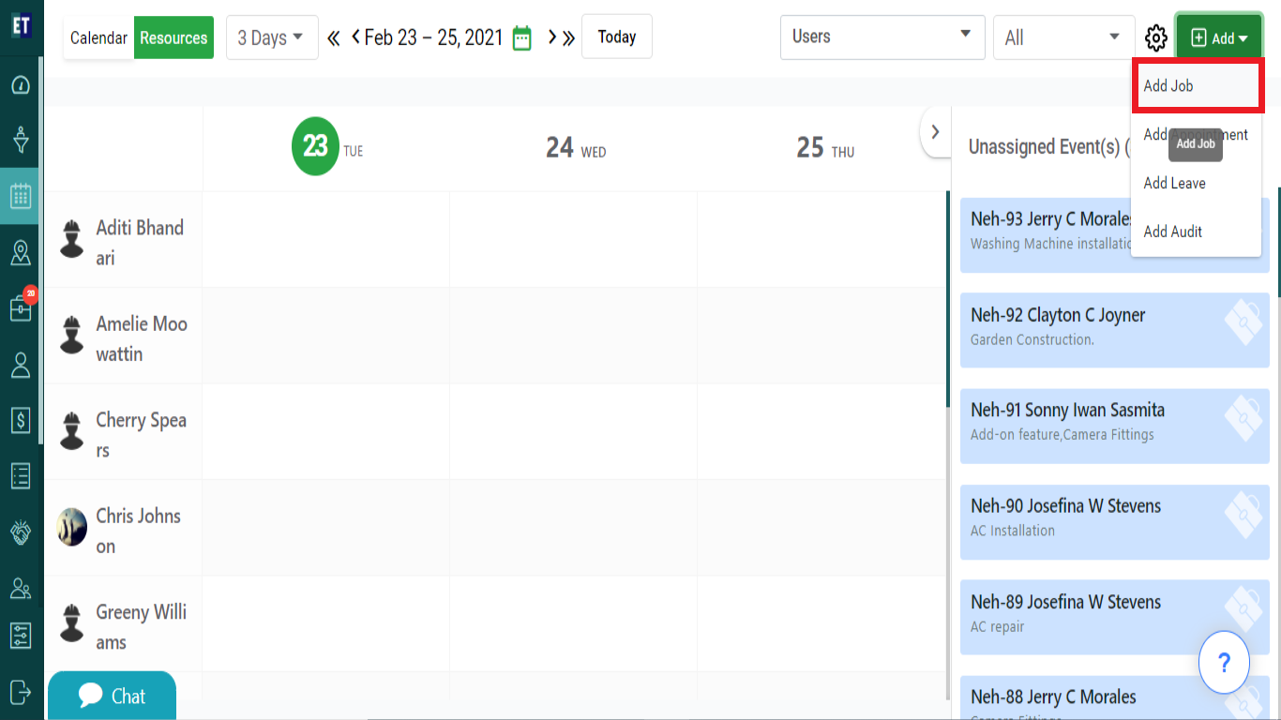Select Add Audit from the menu

coord(1196,232)
